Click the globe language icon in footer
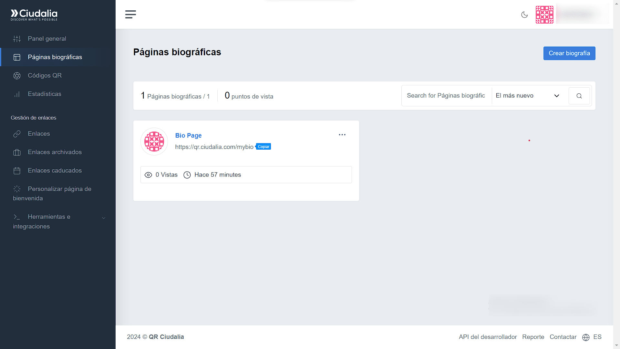The height and width of the screenshot is (349, 620). click(586, 337)
